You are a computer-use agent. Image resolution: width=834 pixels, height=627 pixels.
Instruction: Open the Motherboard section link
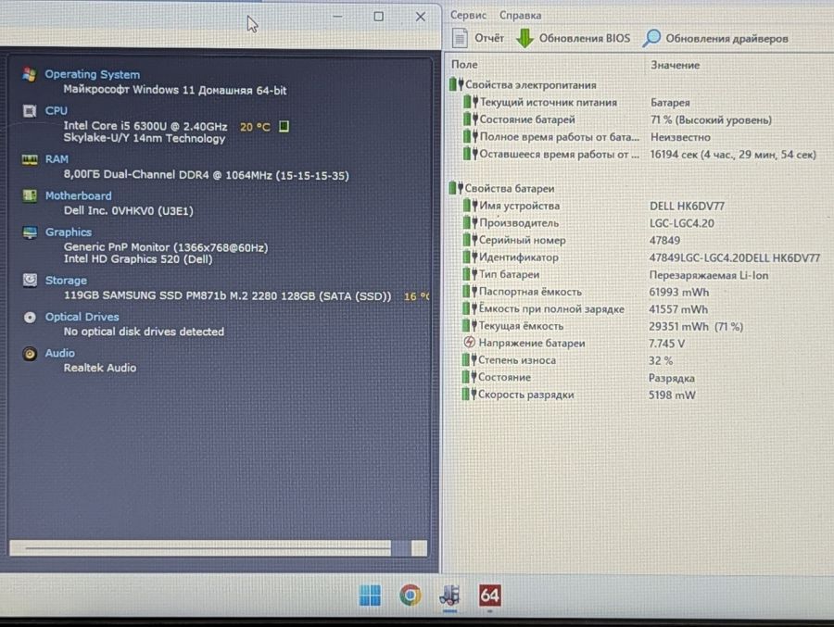[x=78, y=195]
